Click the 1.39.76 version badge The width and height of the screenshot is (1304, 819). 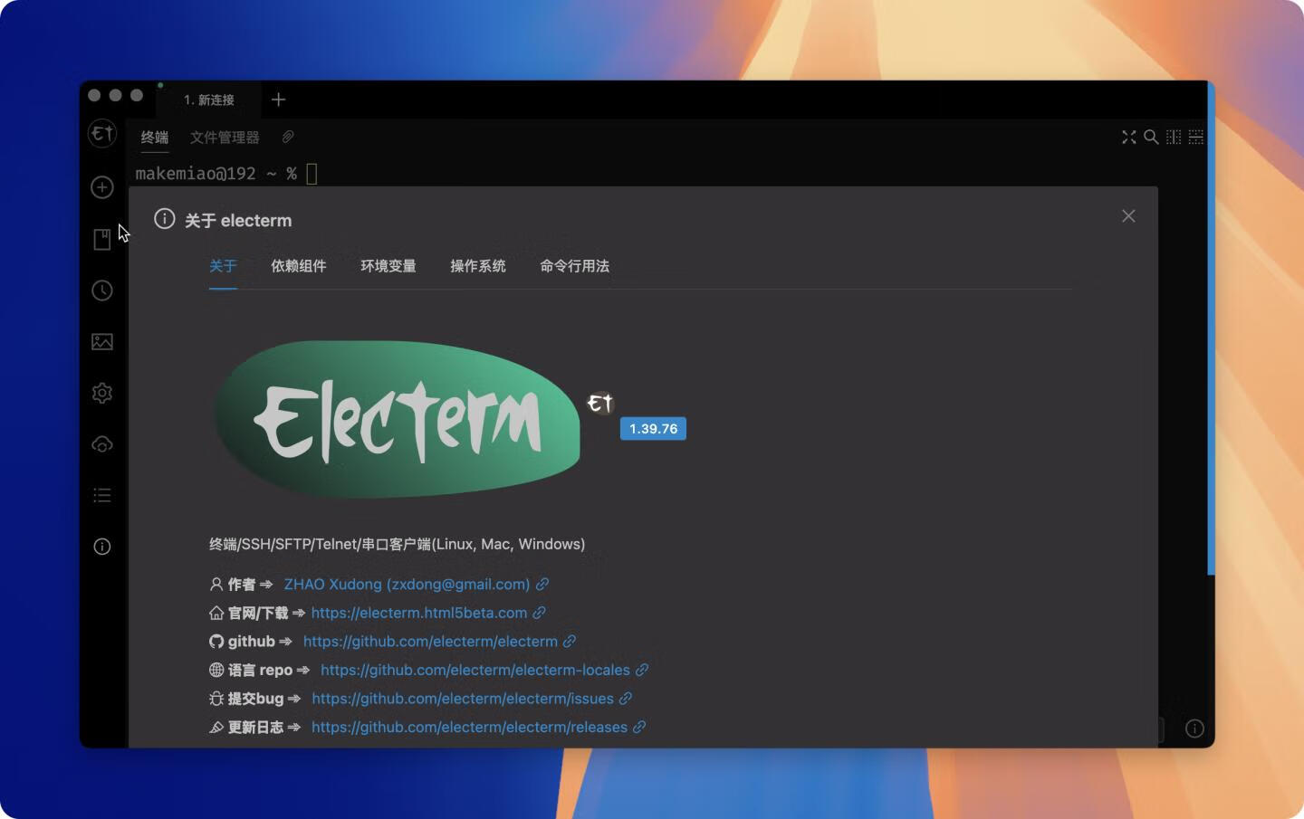click(x=653, y=429)
